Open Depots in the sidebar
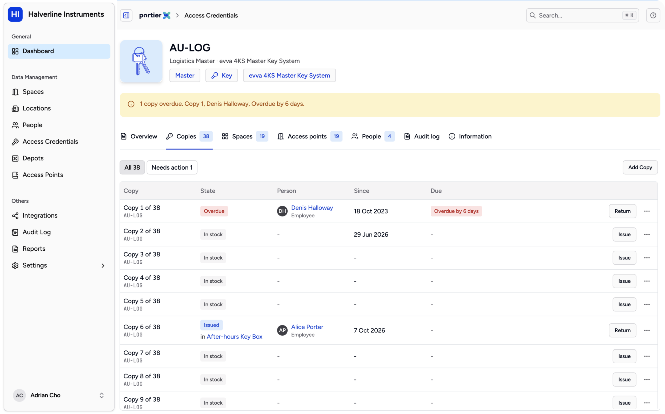This screenshot has width=665, height=414. 59,158
